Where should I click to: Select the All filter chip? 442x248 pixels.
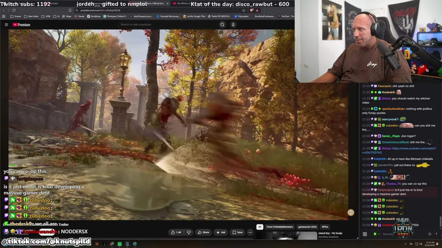tap(260, 227)
